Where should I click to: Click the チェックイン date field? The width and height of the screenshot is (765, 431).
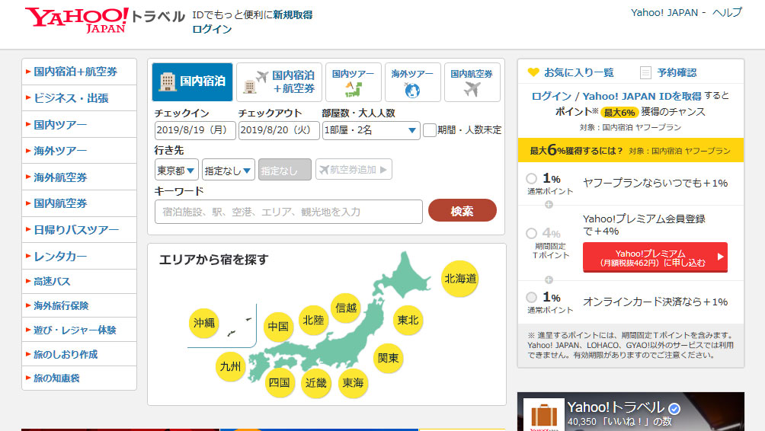coord(195,130)
